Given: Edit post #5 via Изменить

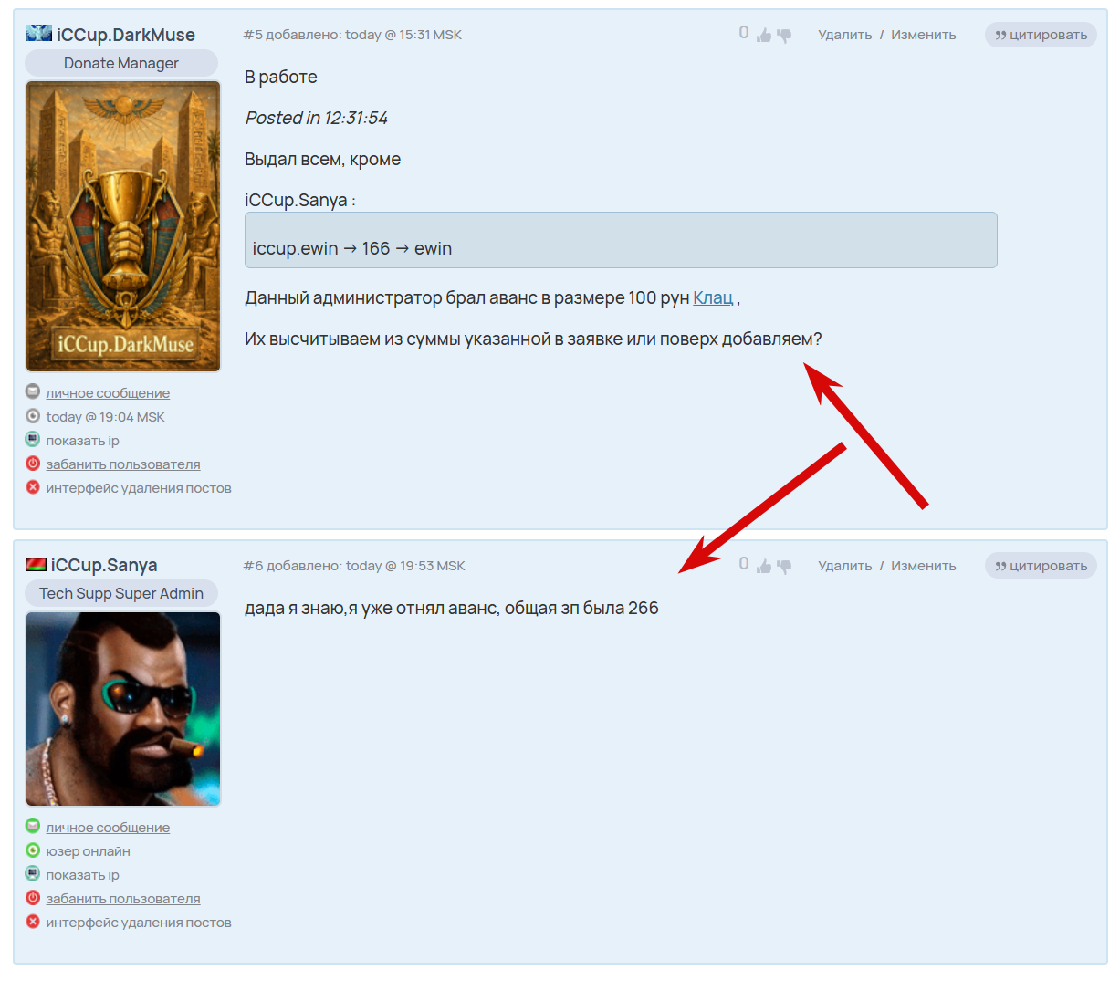Looking at the screenshot, I should click(x=924, y=35).
